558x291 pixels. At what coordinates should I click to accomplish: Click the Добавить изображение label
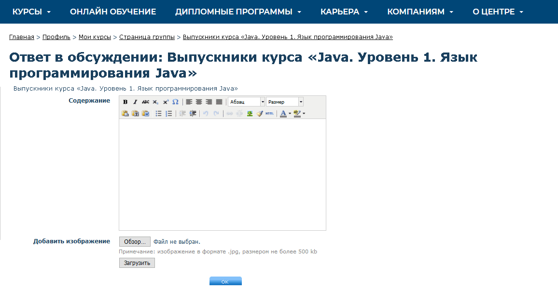click(71, 241)
